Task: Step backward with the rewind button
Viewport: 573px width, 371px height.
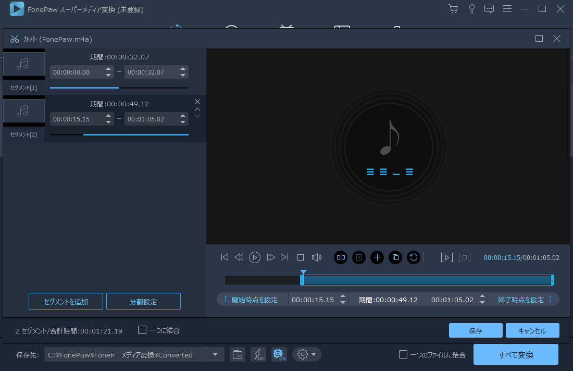Action: tap(239, 257)
